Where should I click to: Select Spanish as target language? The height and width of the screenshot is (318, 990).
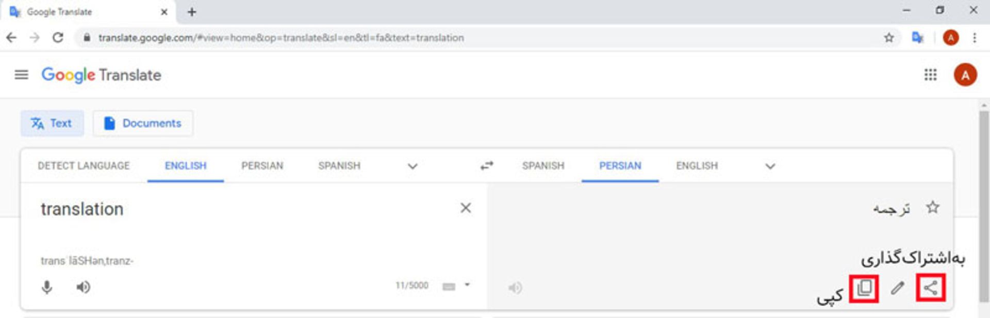tap(543, 165)
